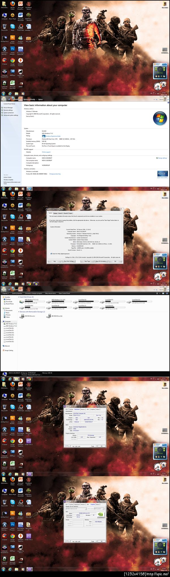The image size is (170, 577).
Task: Select Local Disk (K:) drive icon in Explorer content pane
Action: [x=102, y=308]
